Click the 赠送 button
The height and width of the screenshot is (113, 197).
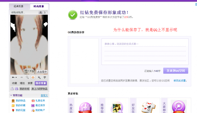[x=22, y=83]
